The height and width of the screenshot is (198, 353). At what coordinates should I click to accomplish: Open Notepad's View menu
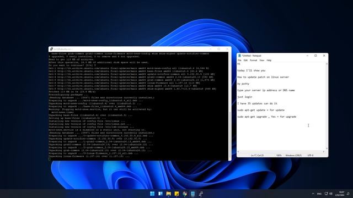coord(262,61)
